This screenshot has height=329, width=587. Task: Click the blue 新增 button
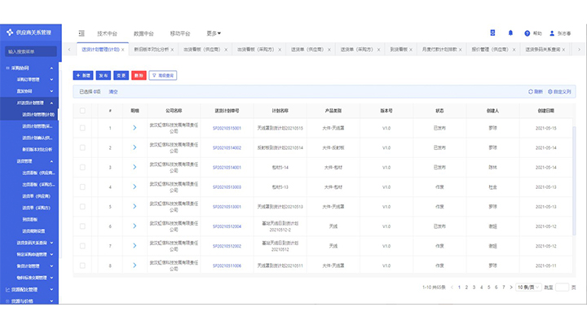pyautogui.click(x=84, y=75)
